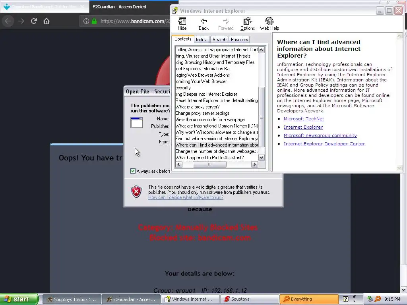Click the contents vertical scrollbar thumb
407x305 pixels.
click(262, 117)
